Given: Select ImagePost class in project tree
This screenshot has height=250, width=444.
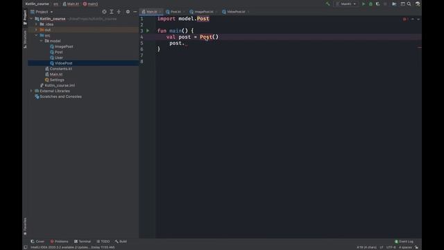Looking at the screenshot, I should [x=62, y=47].
